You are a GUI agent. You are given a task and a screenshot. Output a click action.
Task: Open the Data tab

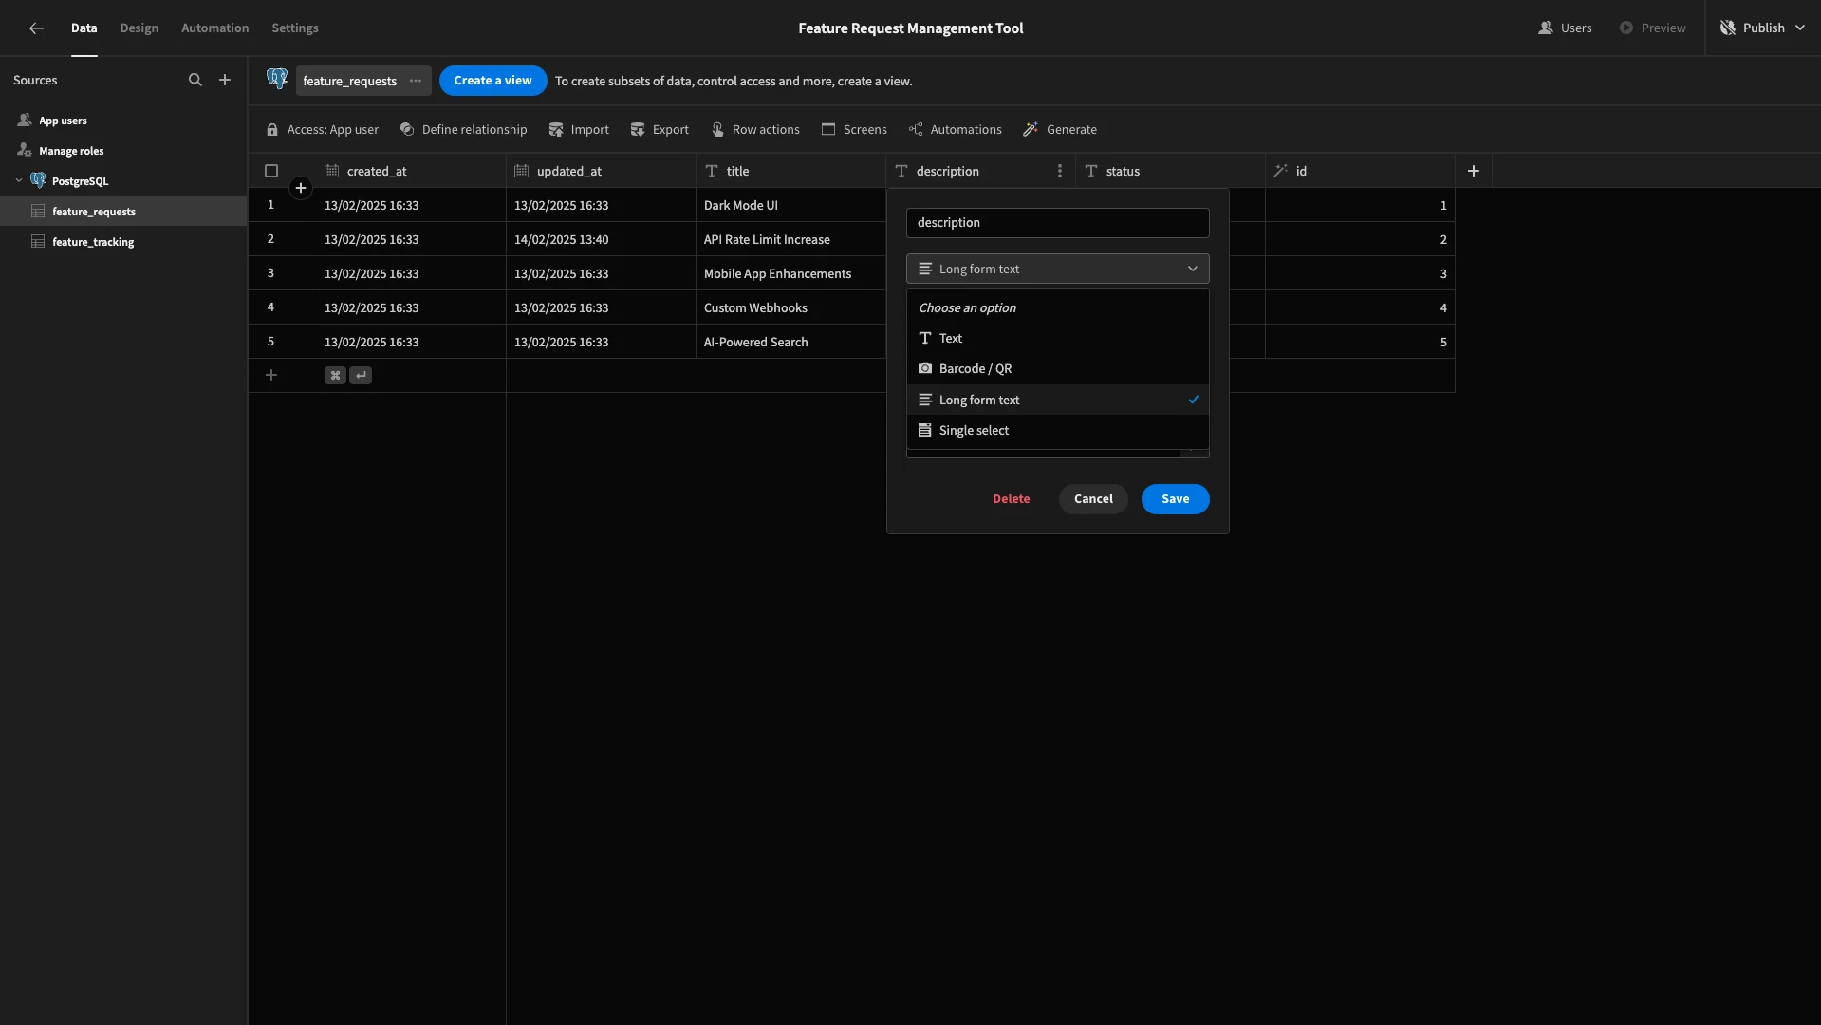coord(84,28)
